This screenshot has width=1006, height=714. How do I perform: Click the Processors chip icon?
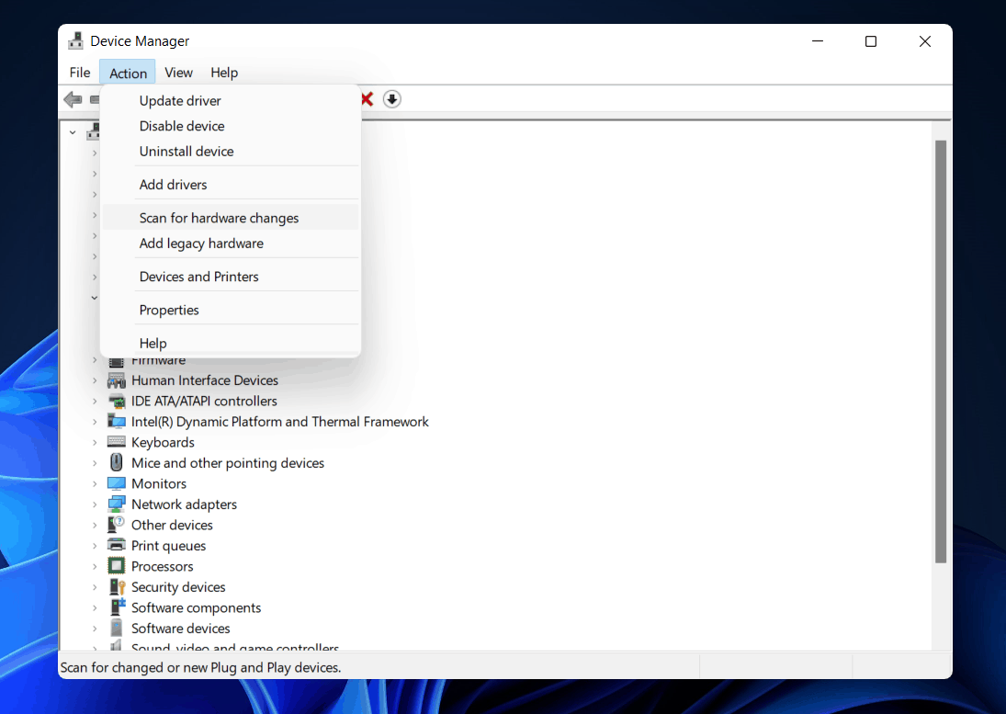[x=117, y=566]
